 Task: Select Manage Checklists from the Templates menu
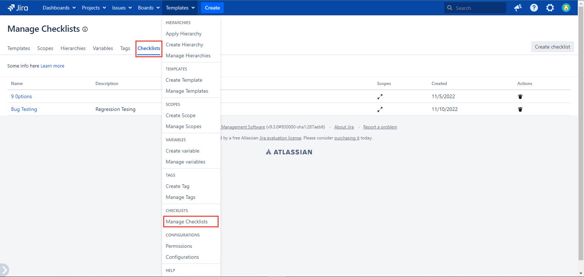pos(187,222)
